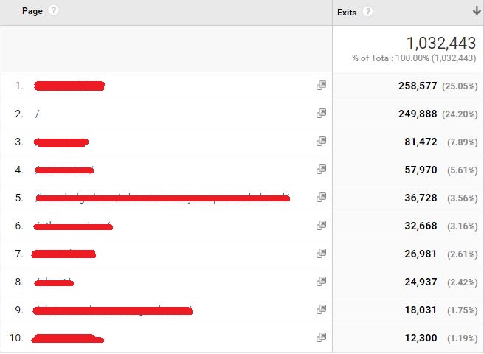Click the Page column header label
Image resolution: width=484 pixels, height=354 pixels.
[x=32, y=11]
